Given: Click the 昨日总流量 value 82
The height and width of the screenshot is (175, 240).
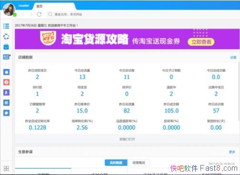Looking at the screenshot, I should (x=127, y=111).
